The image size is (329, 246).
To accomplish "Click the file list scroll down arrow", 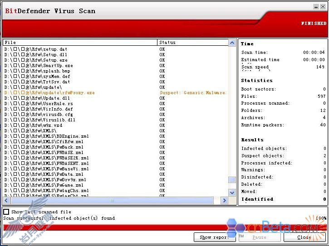I will (232, 193).
